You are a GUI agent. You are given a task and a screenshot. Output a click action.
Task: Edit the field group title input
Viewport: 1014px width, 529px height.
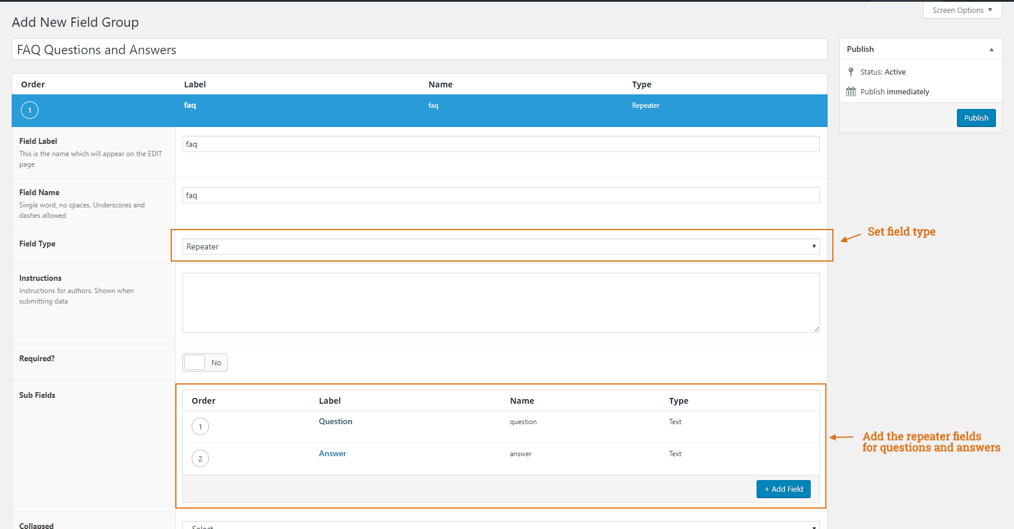(x=419, y=50)
